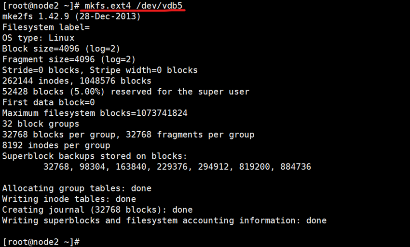Click the Fragment size=4096 line
The width and height of the screenshot is (410, 247).
pyautogui.click(x=69, y=59)
